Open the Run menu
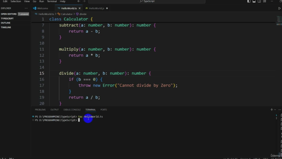Image resolution: width=282 pixels, height=159 pixels. 41,1
